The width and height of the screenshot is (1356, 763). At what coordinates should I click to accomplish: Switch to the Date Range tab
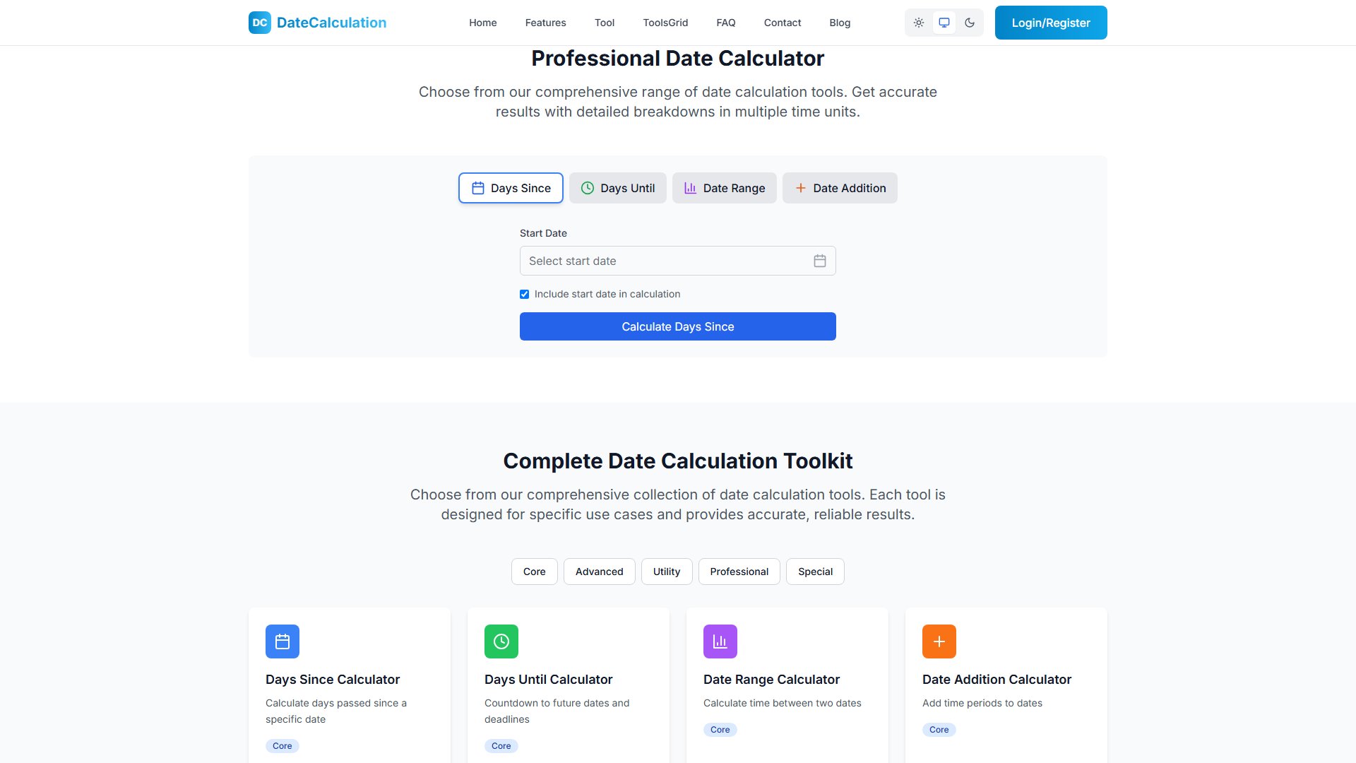point(725,188)
